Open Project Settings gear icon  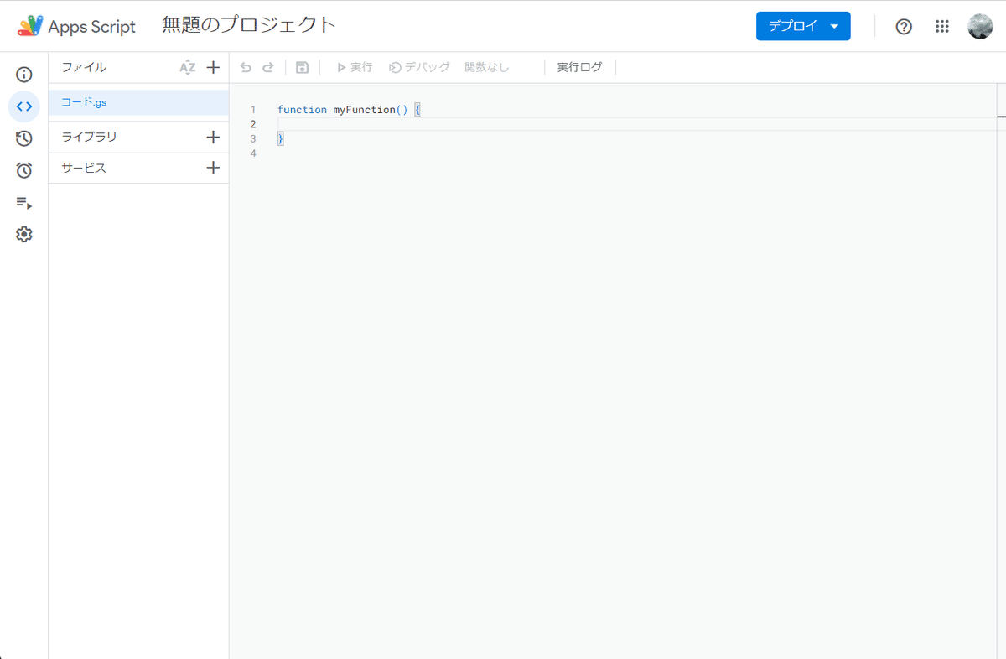click(x=24, y=235)
